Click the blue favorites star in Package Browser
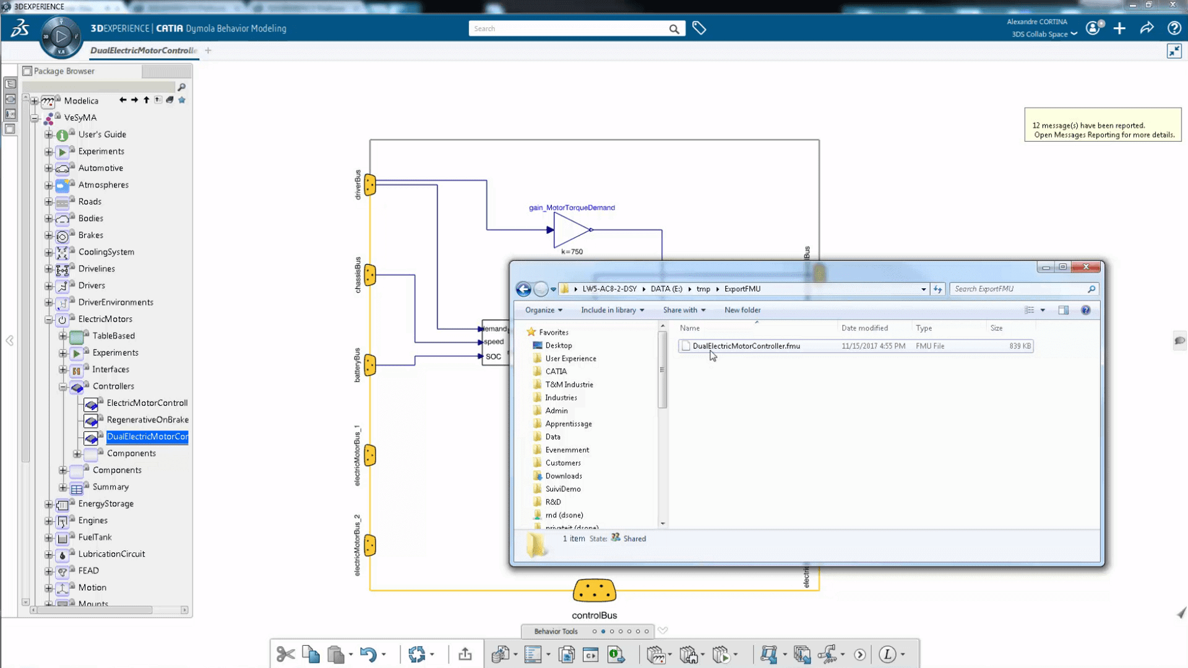Image resolution: width=1188 pixels, height=668 pixels. coord(182,100)
